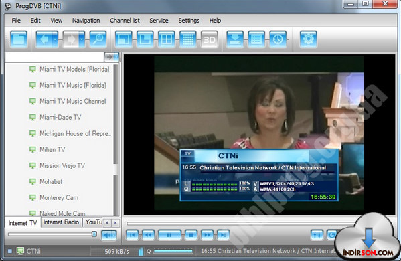
Task: Show more tabs with right tab arrow
Action: click(115, 223)
